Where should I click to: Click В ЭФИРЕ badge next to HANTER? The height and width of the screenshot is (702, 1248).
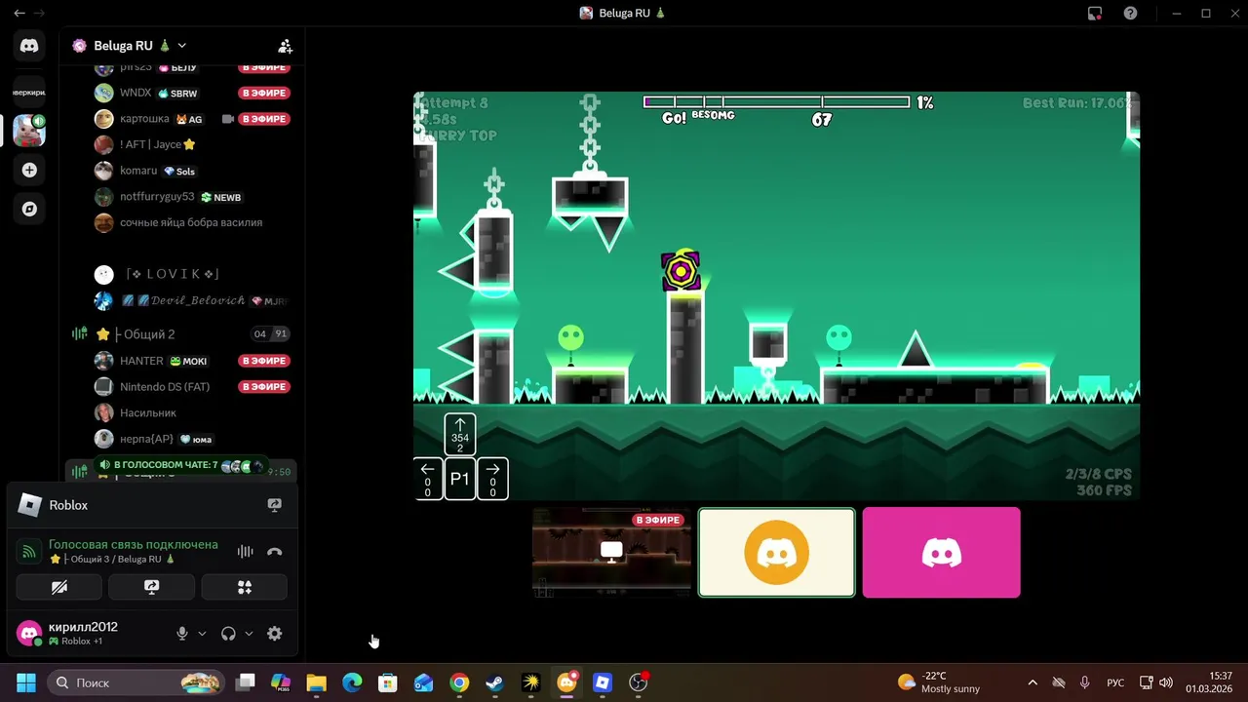(x=264, y=361)
